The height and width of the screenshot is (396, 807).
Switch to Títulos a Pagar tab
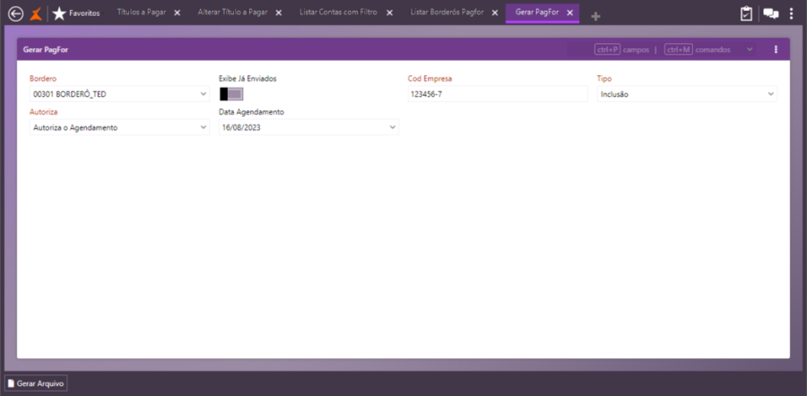pyautogui.click(x=142, y=13)
